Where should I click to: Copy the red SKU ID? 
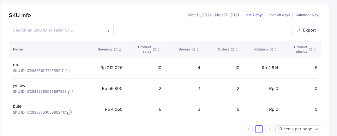pyautogui.click(x=67, y=71)
